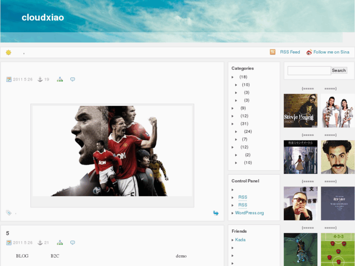355x266 pixels.
Task: Open dark game screenshot thumbnail
Action: point(300,249)
